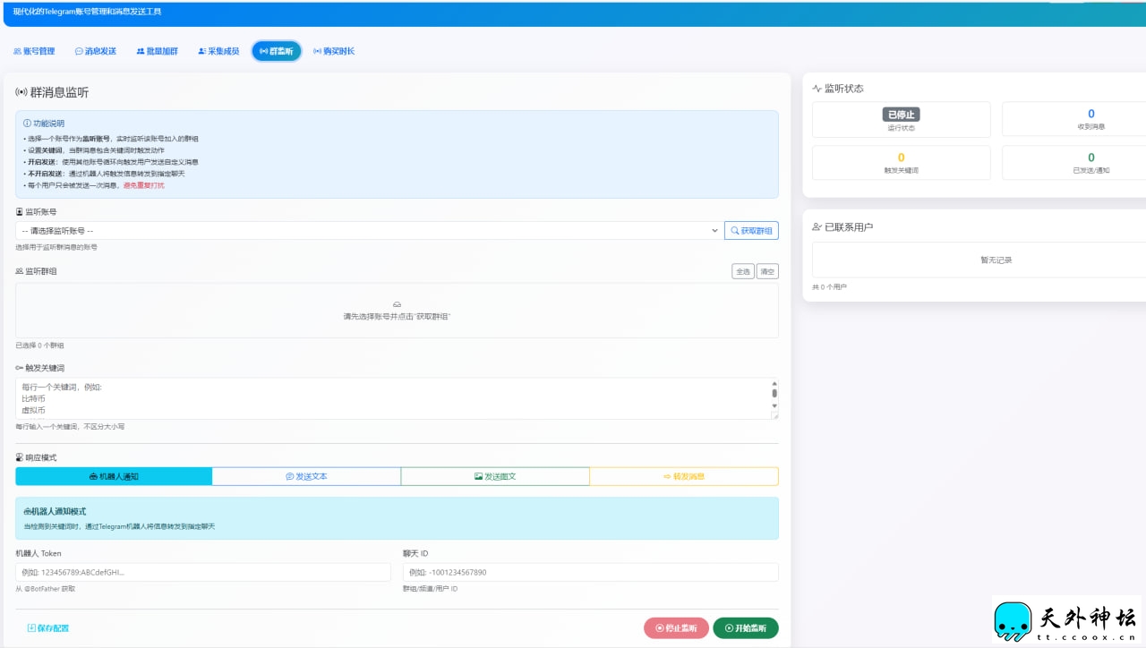Click the 保存配置 link
The width and height of the screenshot is (1146, 648).
[48, 628]
